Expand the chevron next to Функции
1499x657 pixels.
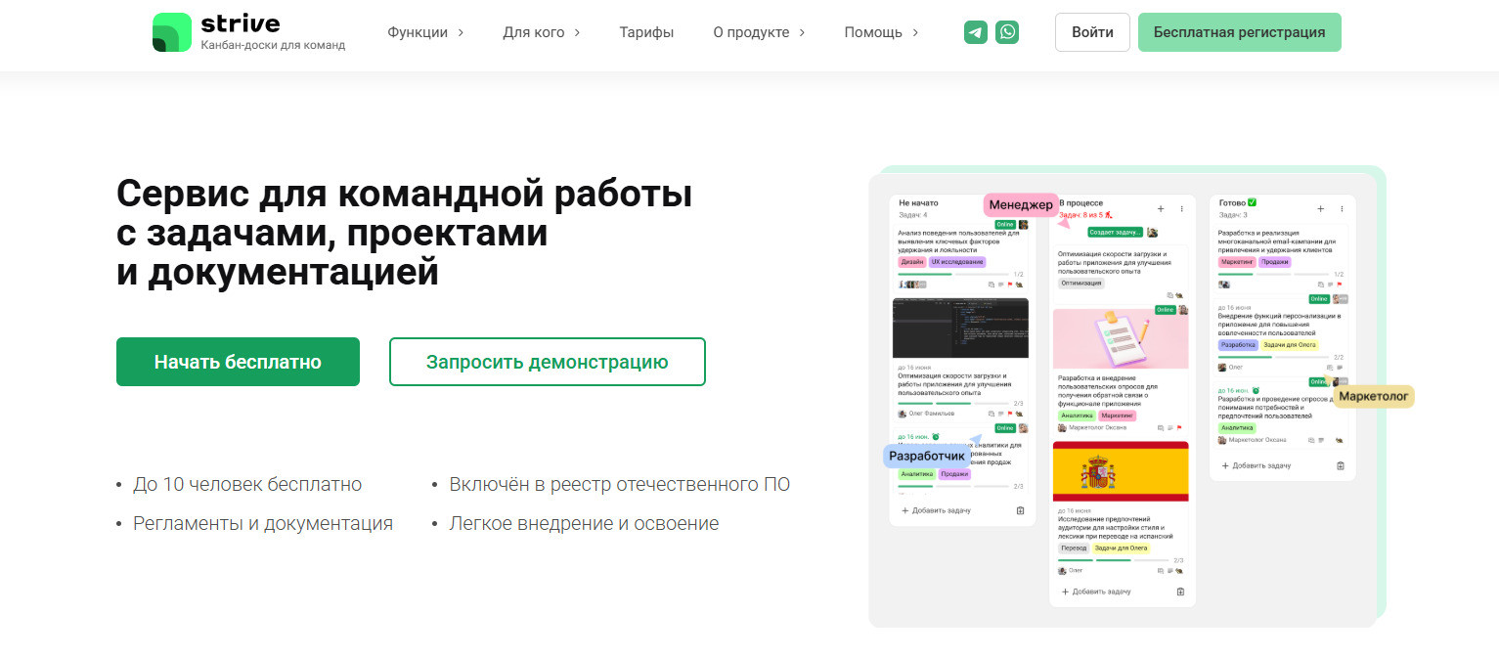point(461,32)
